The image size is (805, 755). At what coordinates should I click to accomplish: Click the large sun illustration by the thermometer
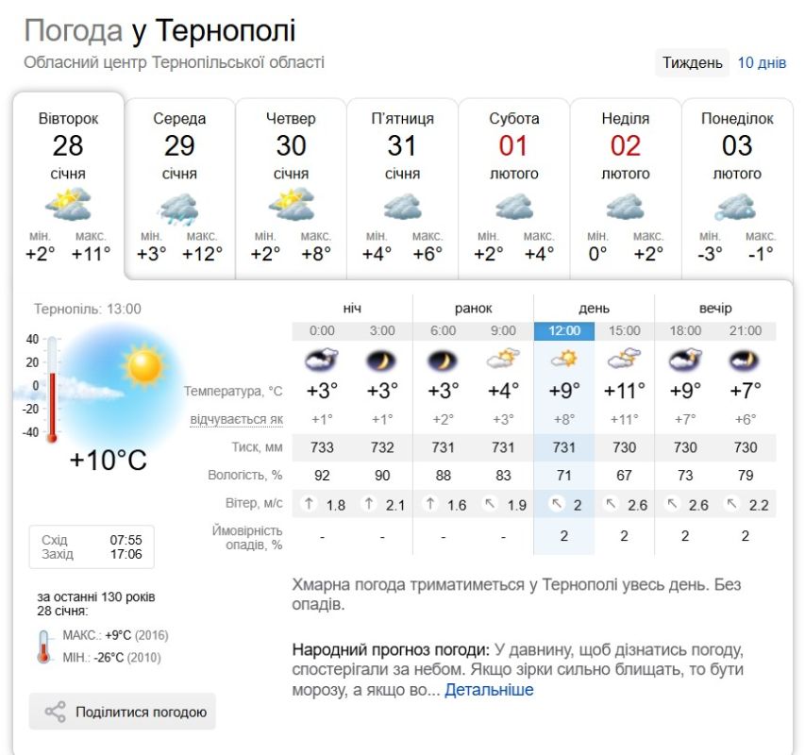coord(144,366)
